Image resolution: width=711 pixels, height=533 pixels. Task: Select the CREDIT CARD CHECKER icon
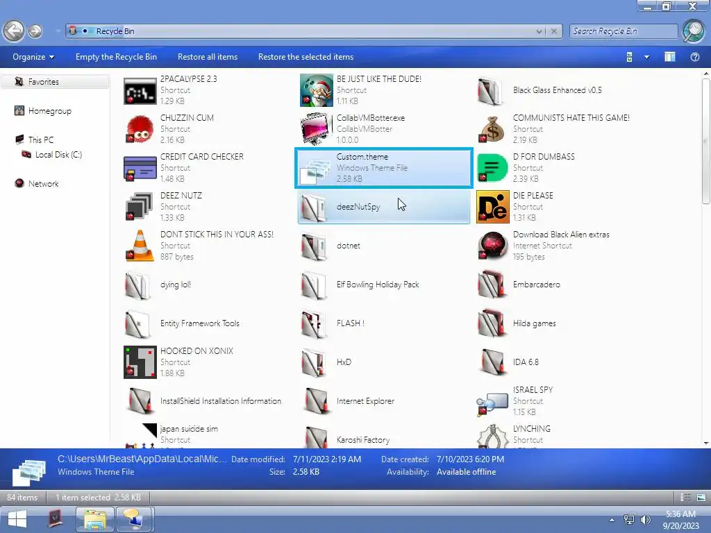click(x=140, y=168)
